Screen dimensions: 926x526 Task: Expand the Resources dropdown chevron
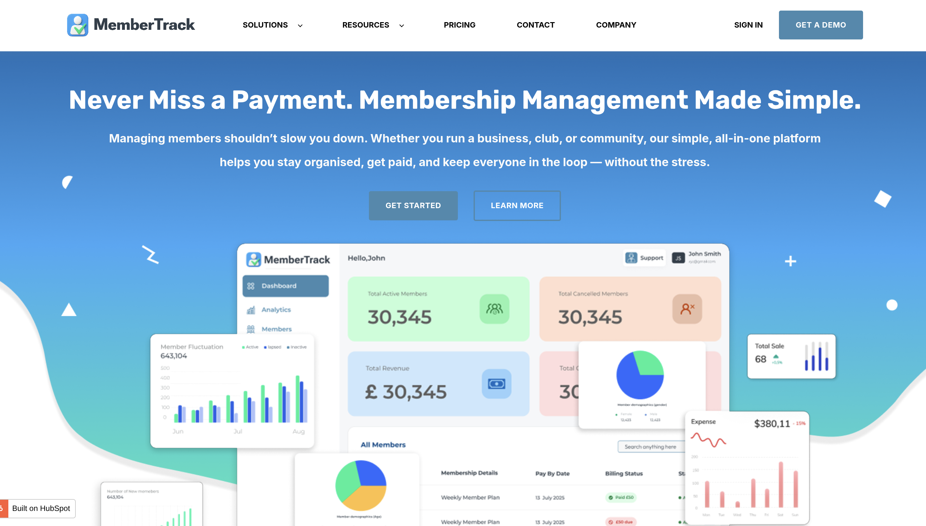click(401, 26)
